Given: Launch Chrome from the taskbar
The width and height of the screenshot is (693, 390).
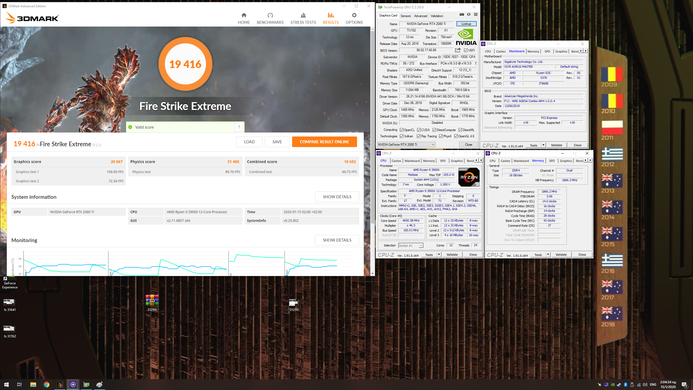Looking at the screenshot, I should (46, 385).
